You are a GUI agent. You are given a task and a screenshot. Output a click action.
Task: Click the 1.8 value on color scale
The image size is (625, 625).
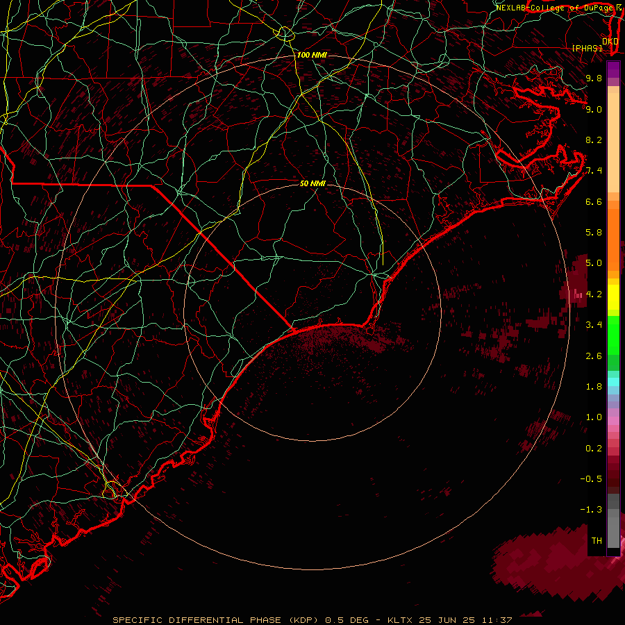coord(594,387)
